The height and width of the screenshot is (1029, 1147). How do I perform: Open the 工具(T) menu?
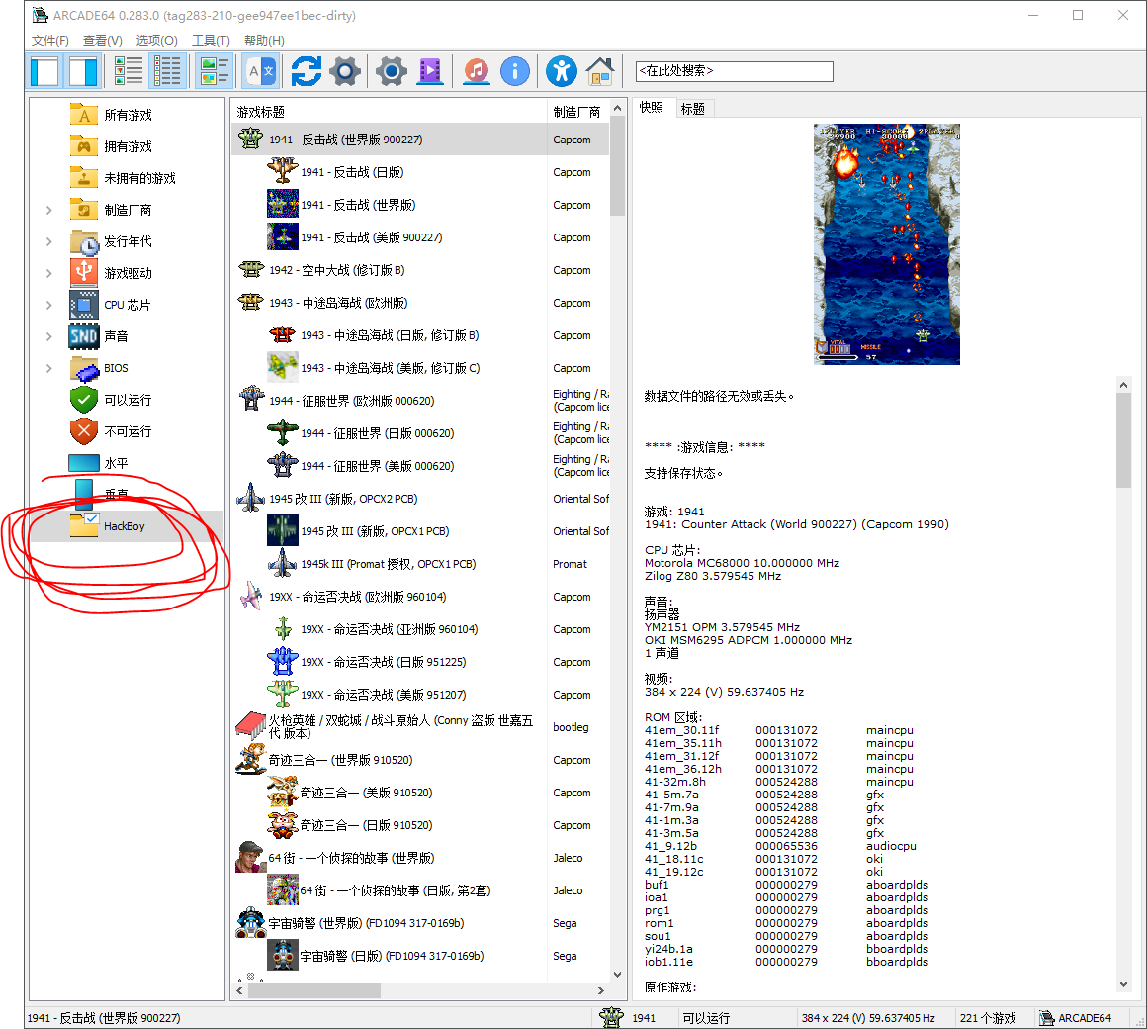211,40
